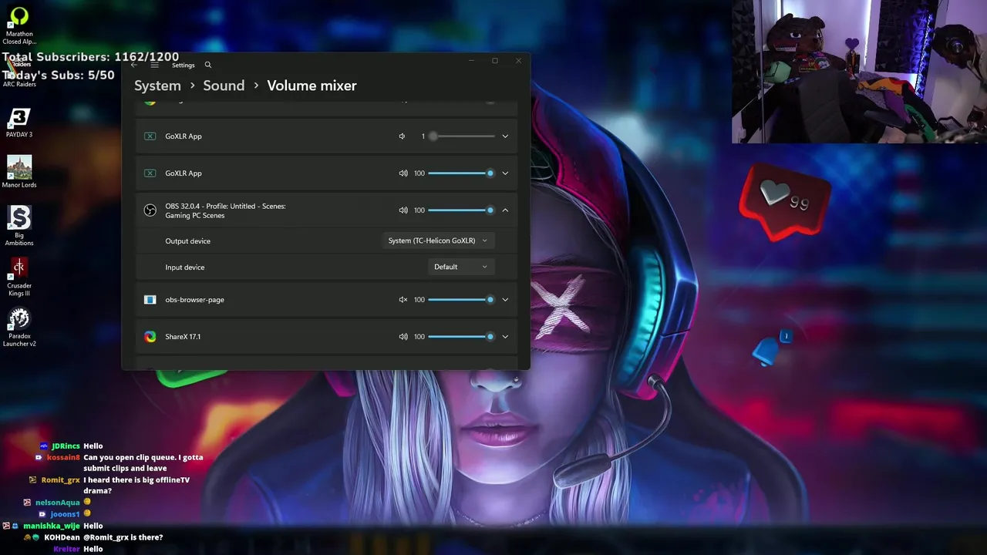Image resolution: width=987 pixels, height=555 pixels.
Task: Click the GoXLR App icon in the volume 1 row
Action: 150,136
